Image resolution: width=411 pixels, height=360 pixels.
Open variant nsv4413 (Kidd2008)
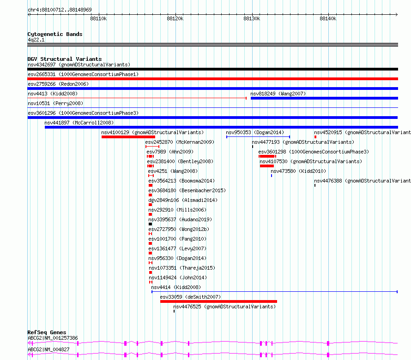[x=53, y=94]
